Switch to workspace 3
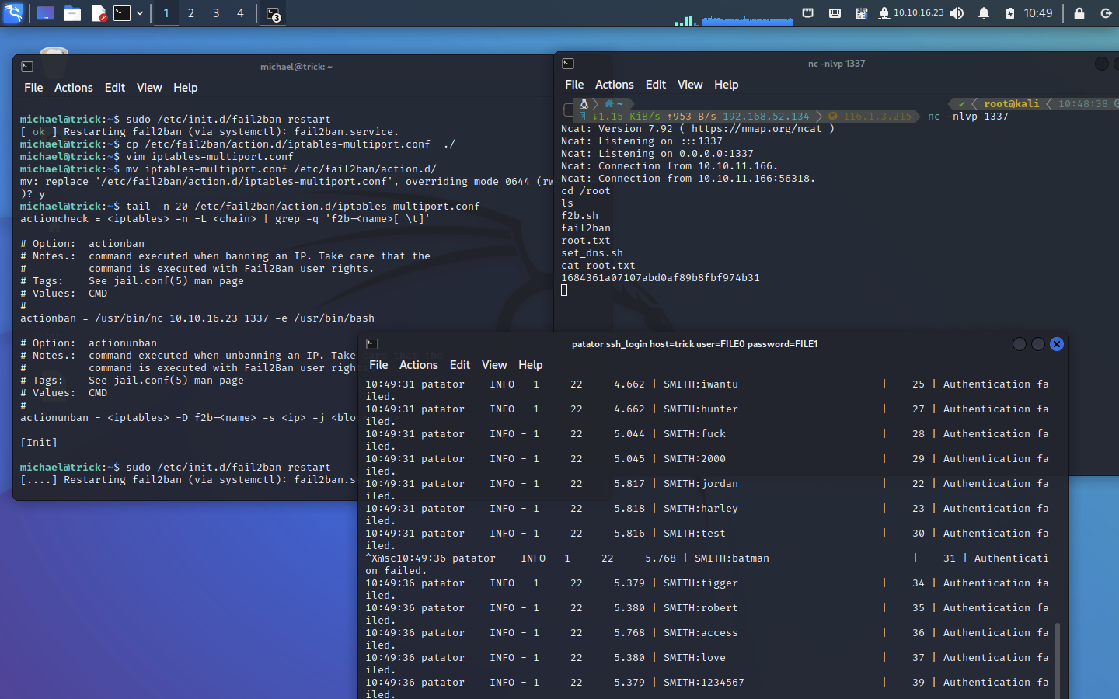Image resolution: width=1119 pixels, height=699 pixels. coord(216,13)
